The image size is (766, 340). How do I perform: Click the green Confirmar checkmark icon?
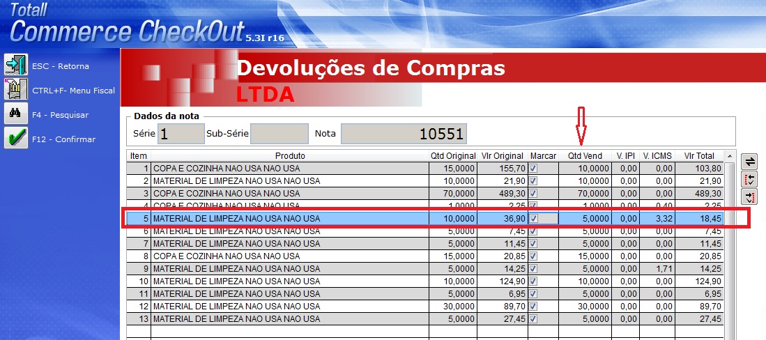tap(16, 138)
